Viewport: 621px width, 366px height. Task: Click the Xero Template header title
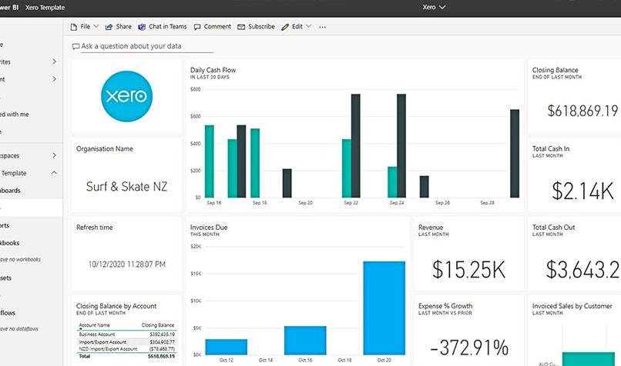[x=45, y=8]
